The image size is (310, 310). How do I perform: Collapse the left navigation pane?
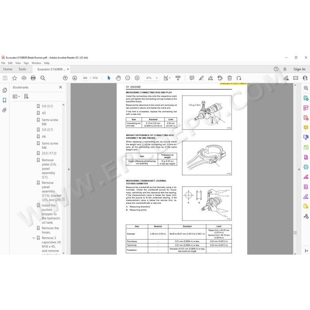pos(69,170)
